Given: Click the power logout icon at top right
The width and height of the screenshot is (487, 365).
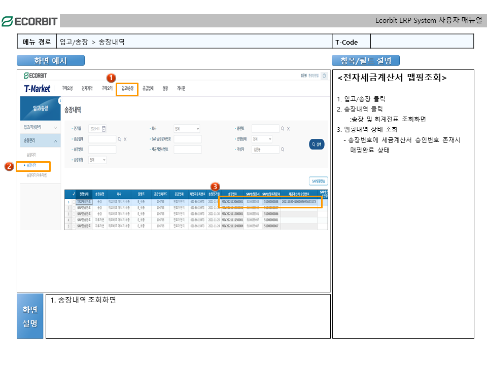Looking at the screenshot, I should click(x=324, y=76).
